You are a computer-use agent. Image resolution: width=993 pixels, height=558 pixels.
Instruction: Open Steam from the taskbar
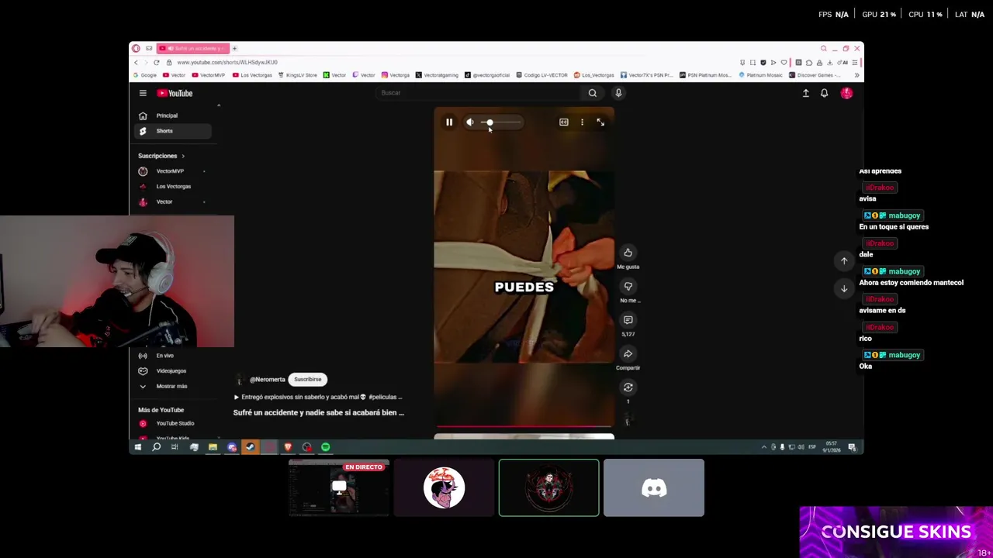pos(250,447)
